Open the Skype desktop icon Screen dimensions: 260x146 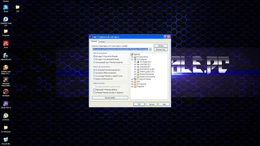[6, 7]
